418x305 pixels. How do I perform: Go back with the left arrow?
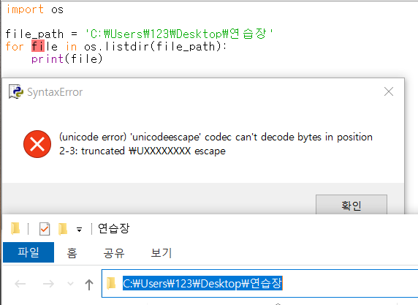click(x=20, y=284)
